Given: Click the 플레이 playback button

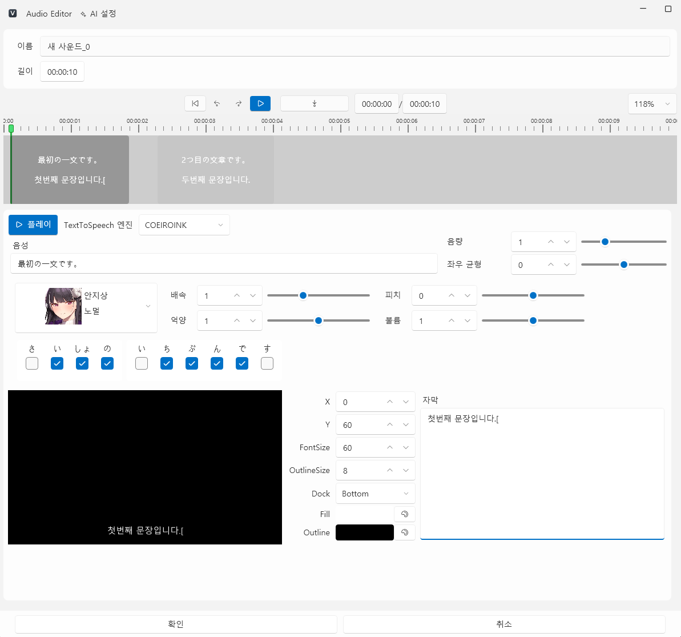Looking at the screenshot, I should [x=33, y=225].
